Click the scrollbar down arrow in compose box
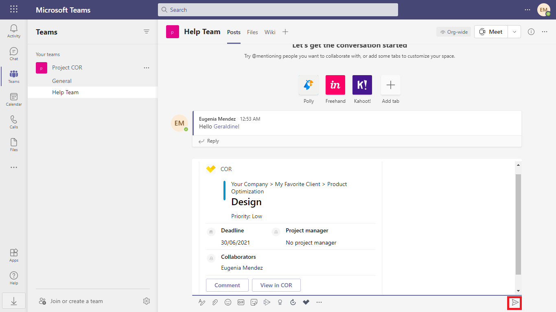Image resolution: width=556 pixels, height=312 pixels. (x=518, y=291)
